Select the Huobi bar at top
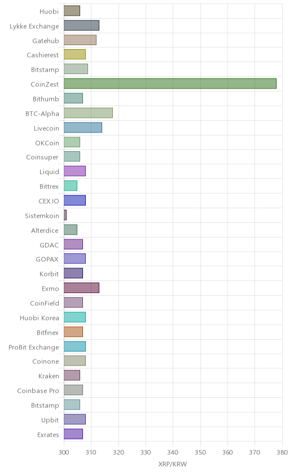This screenshot has height=474, width=289. (x=72, y=11)
